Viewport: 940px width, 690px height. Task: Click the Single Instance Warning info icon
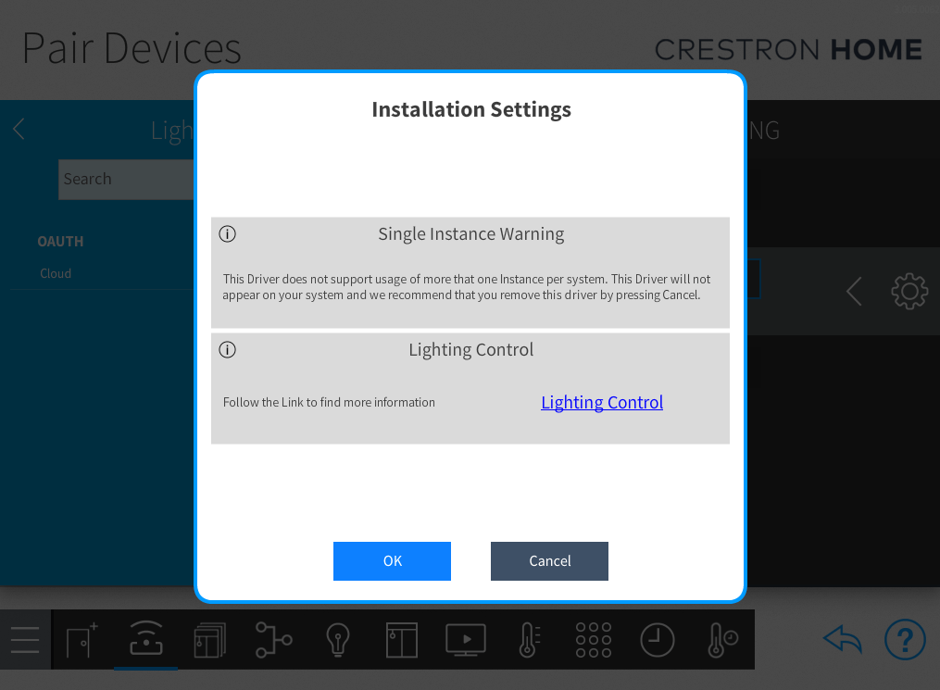pyautogui.click(x=227, y=233)
